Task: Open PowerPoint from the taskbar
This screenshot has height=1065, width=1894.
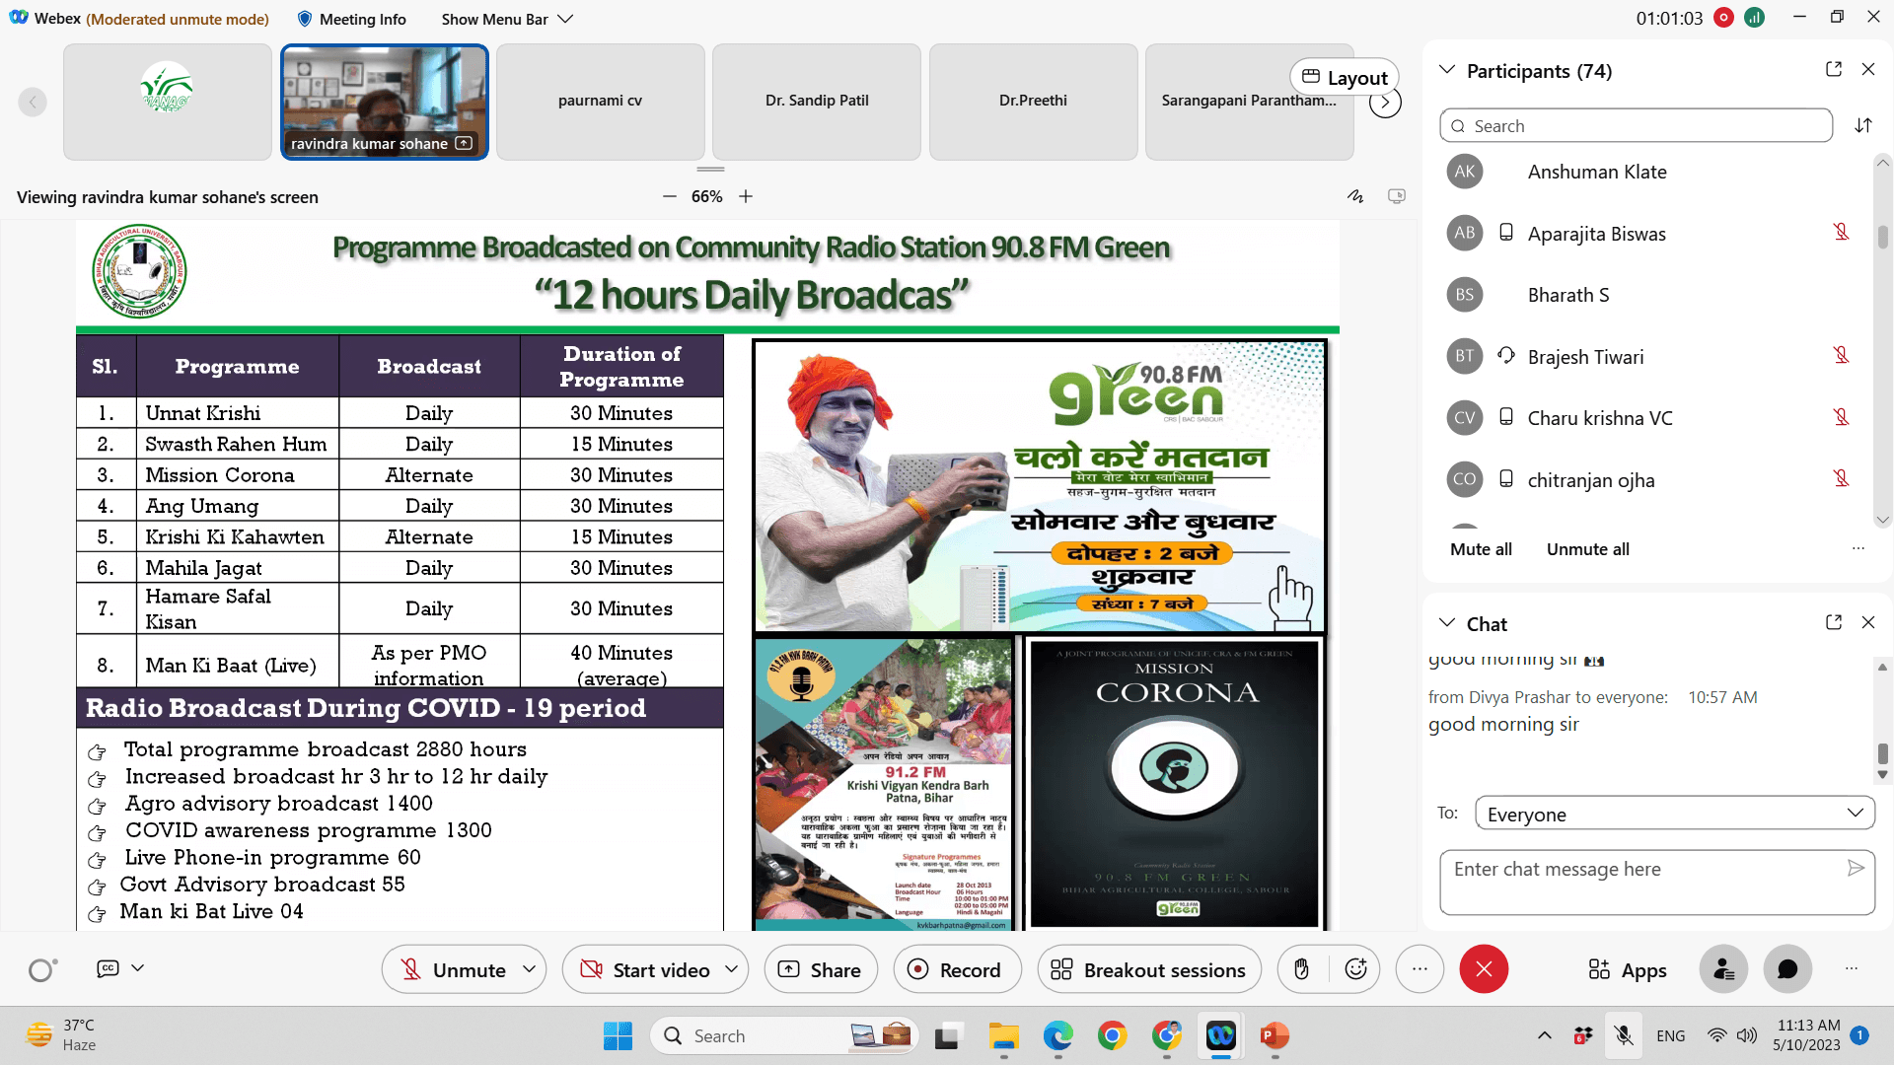Action: click(1274, 1035)
